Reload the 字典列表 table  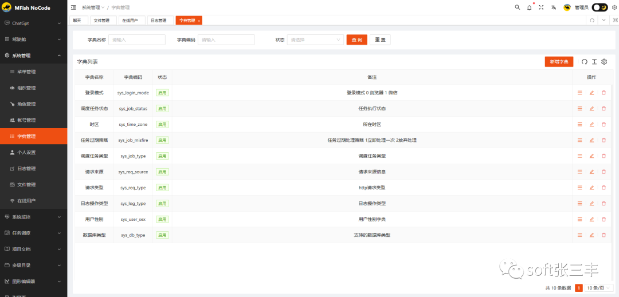pos(584,62)
